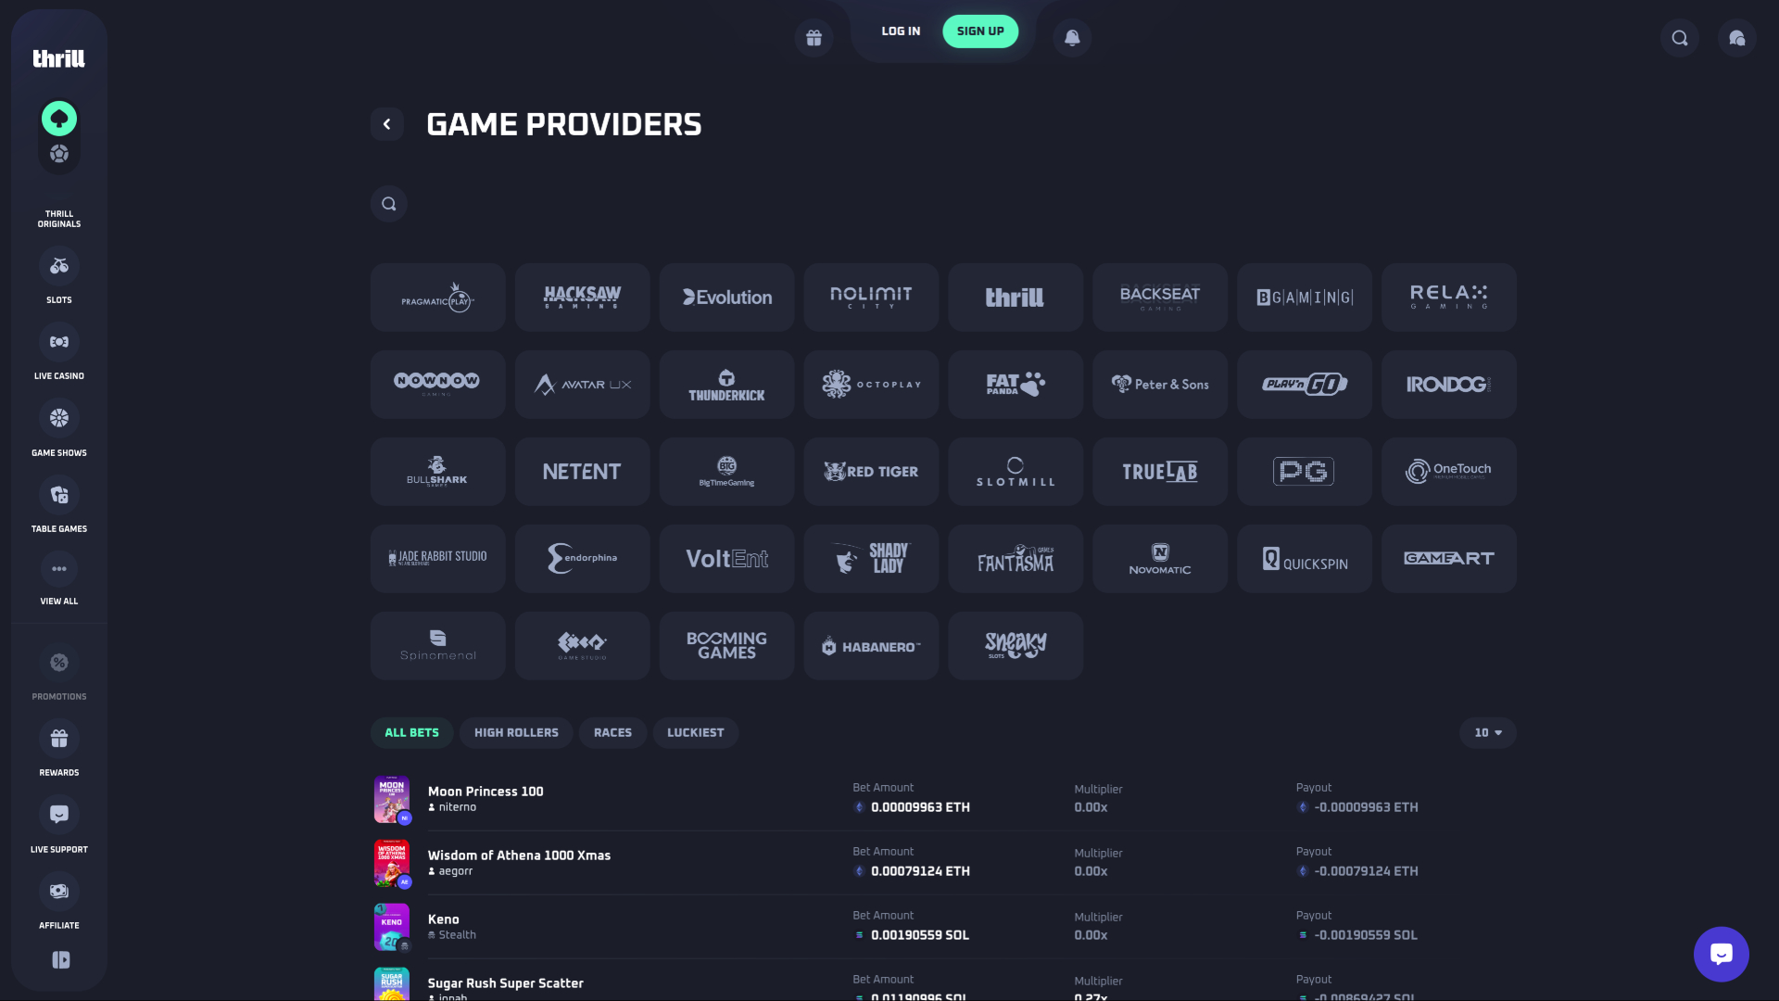Open the Live Casino sidebar icon
This screenshot has width=1779, height=1001.
click(59, 343)
